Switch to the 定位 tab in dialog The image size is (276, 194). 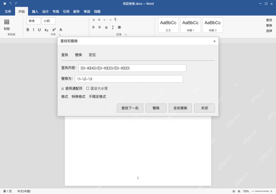point(92,55)
